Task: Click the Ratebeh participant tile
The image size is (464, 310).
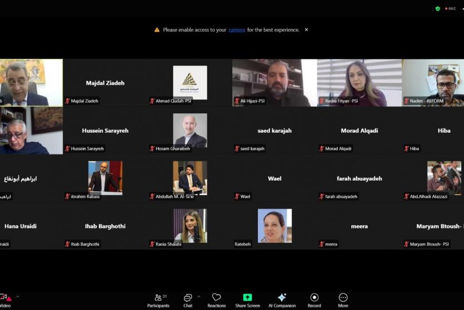Action: pyautogui.click(x=275, y=226)
